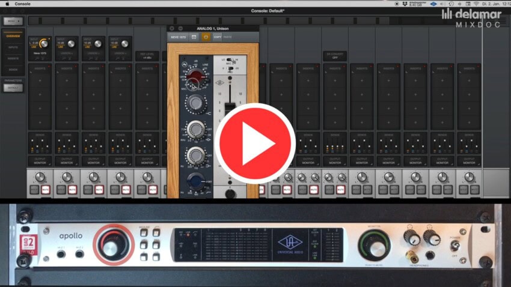Click the low-frequency dual knob on Neve 1073
This screenshot has width=511, height=287.
tap(196, 156)
